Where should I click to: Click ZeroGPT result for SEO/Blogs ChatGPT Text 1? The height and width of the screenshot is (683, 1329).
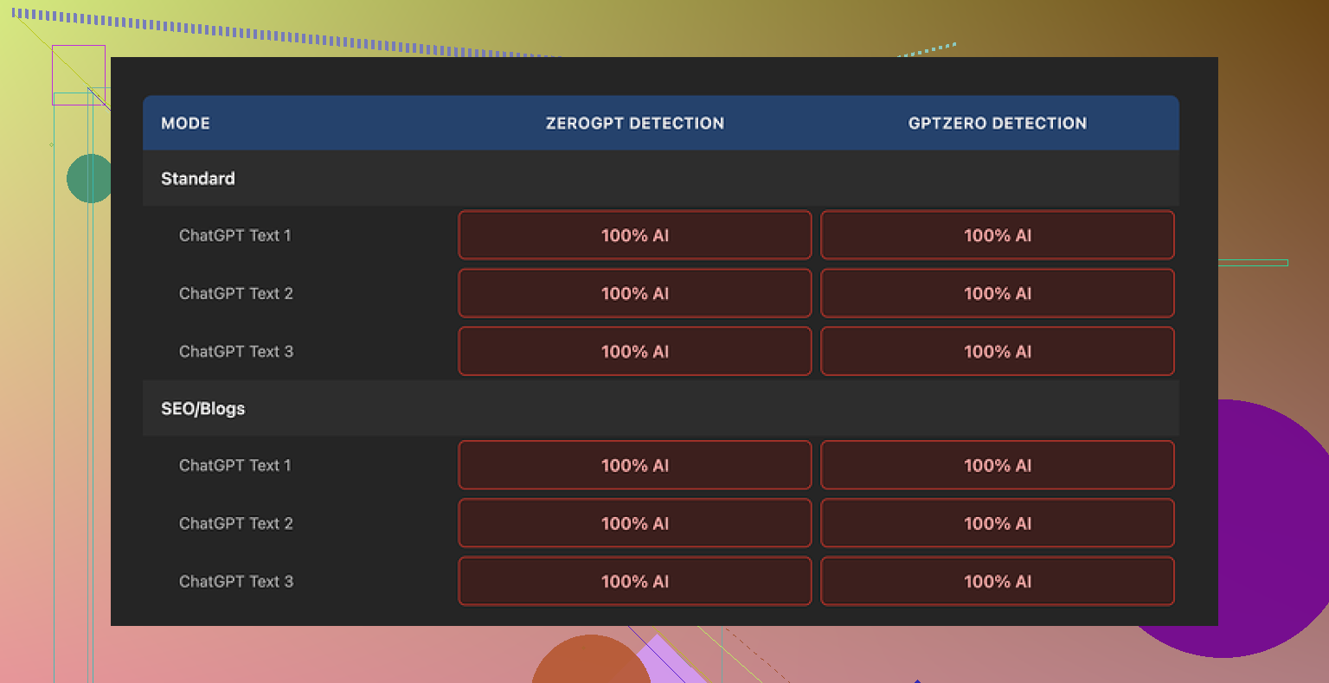click(x=634, y=465)
